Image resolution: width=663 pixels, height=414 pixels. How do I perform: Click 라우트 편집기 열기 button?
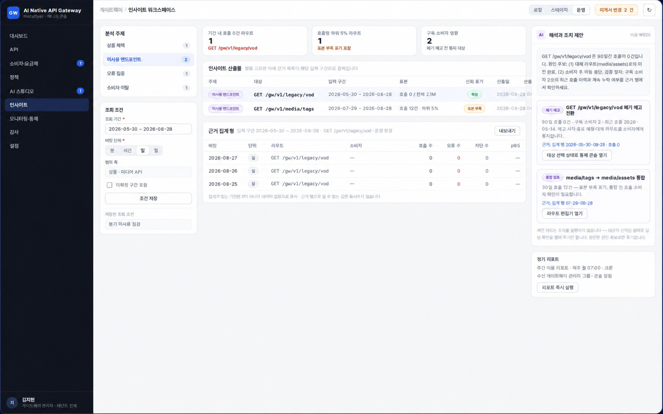coord(564,213)
